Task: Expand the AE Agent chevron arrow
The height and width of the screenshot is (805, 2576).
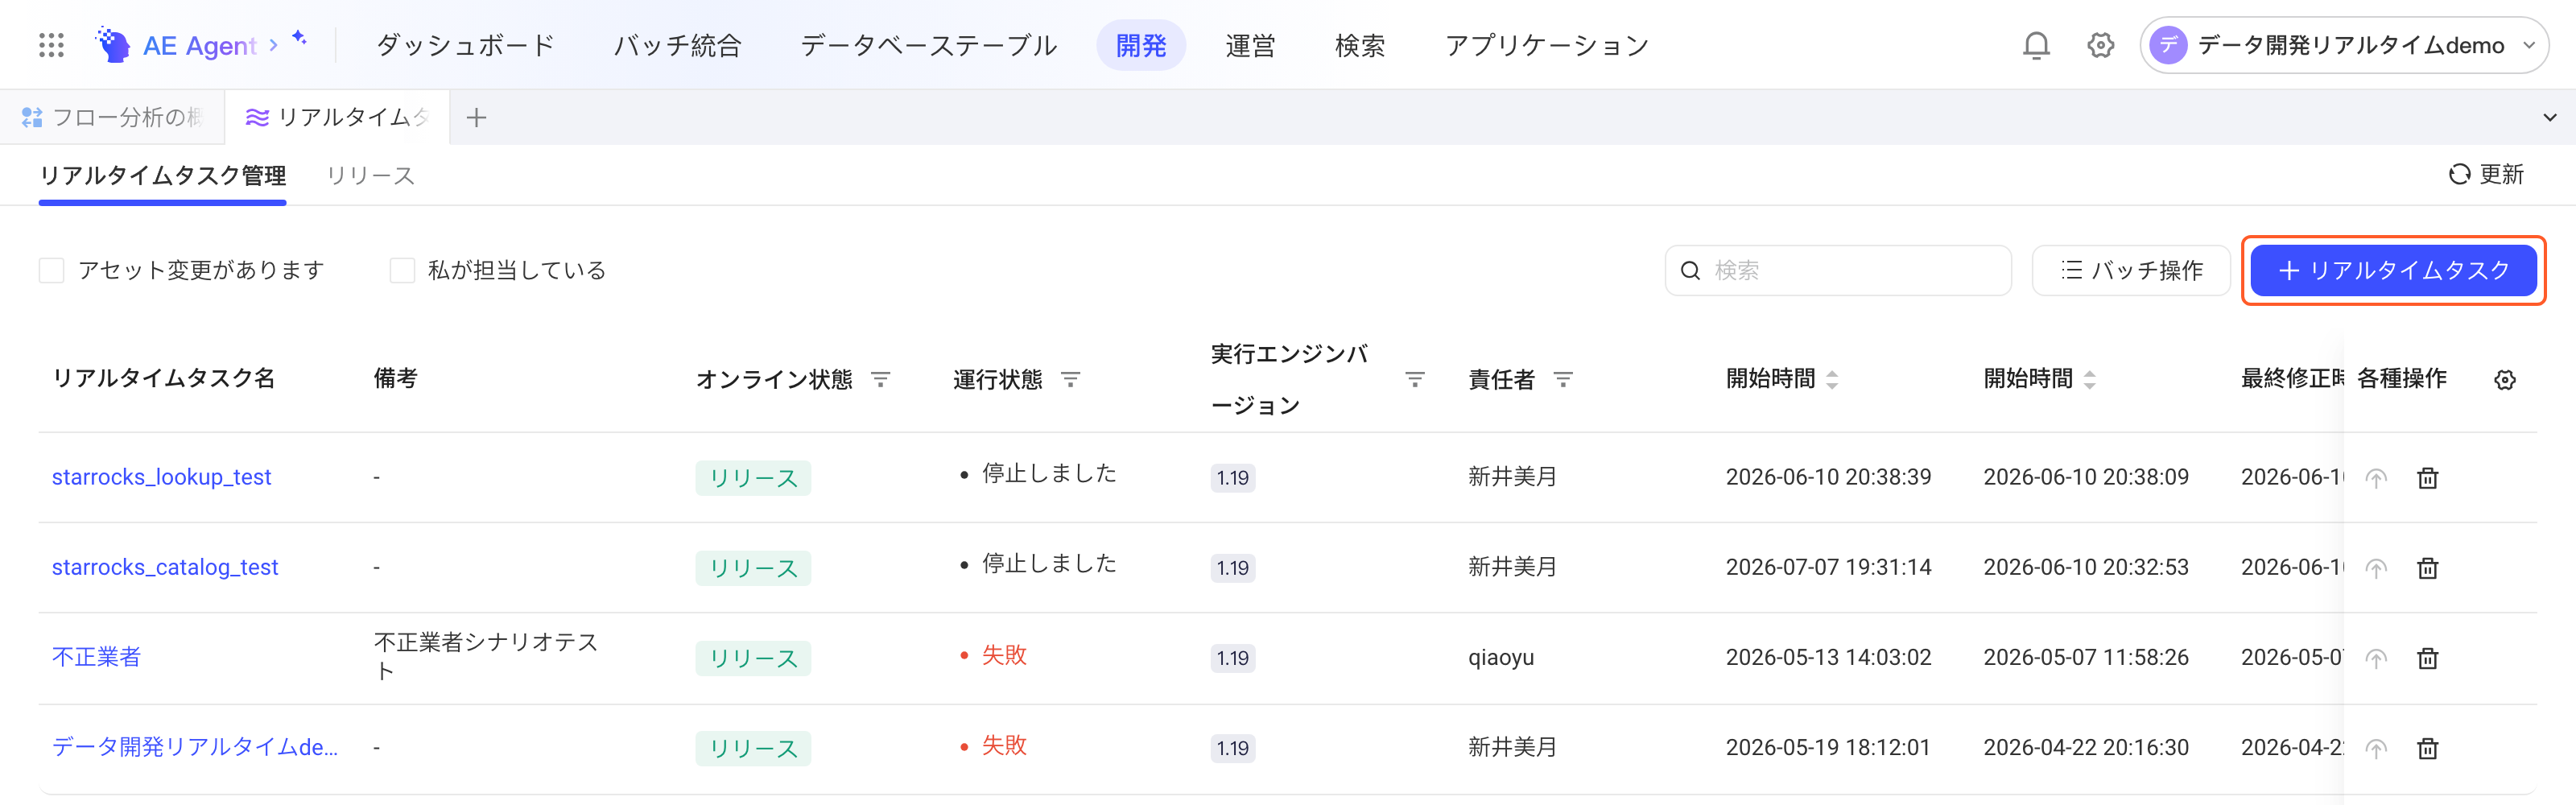Action: point(273,45)
